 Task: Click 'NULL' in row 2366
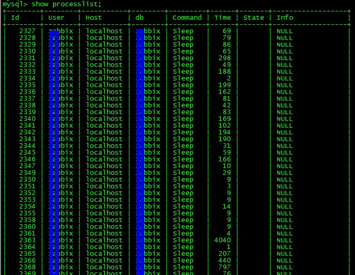click(284, 260)
